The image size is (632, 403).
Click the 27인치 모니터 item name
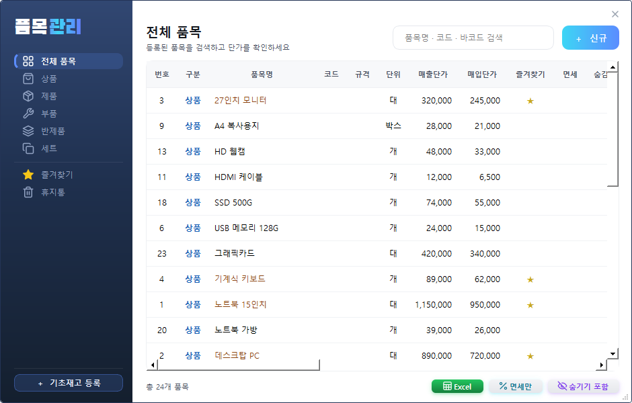tap(240, 101)
